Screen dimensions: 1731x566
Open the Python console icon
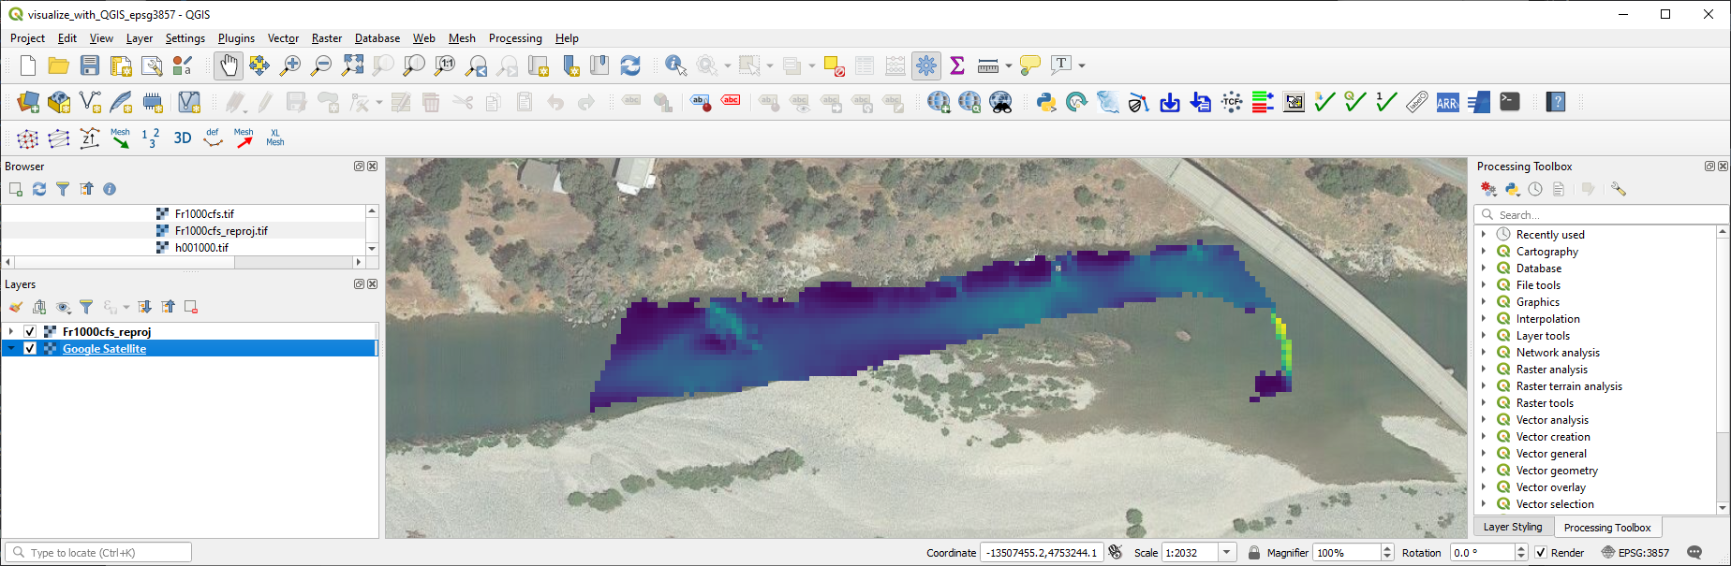[1046, 102]
